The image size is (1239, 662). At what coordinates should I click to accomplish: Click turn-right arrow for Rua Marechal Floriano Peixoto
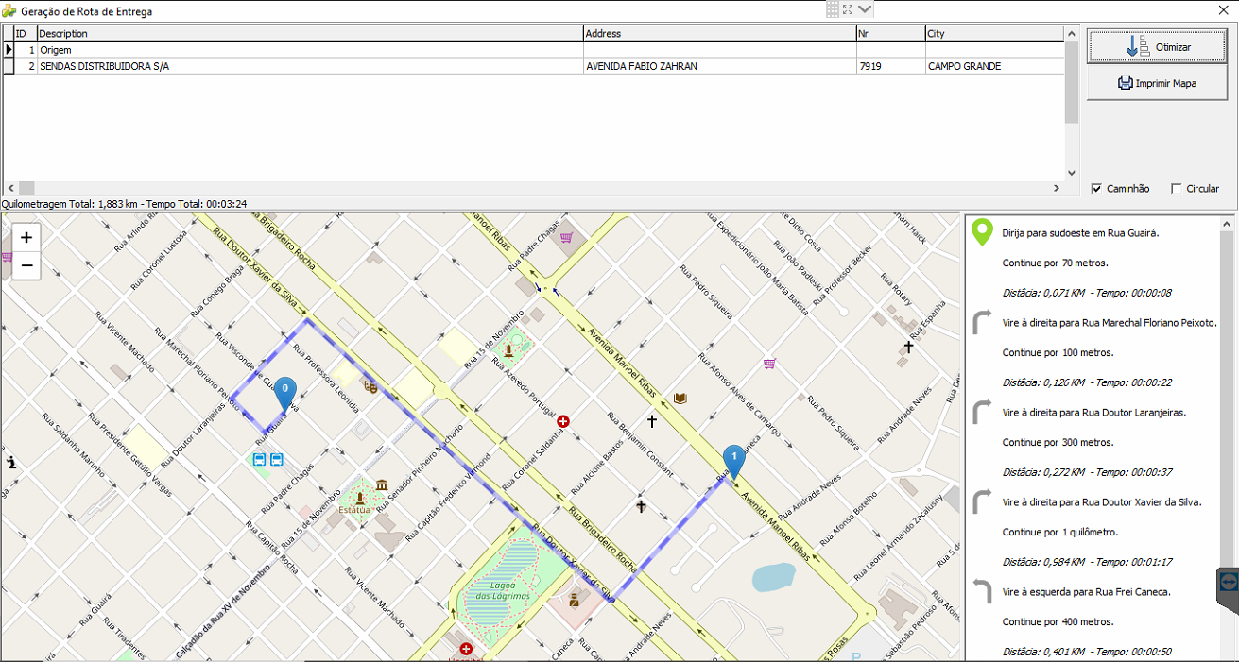pos(982,322)
